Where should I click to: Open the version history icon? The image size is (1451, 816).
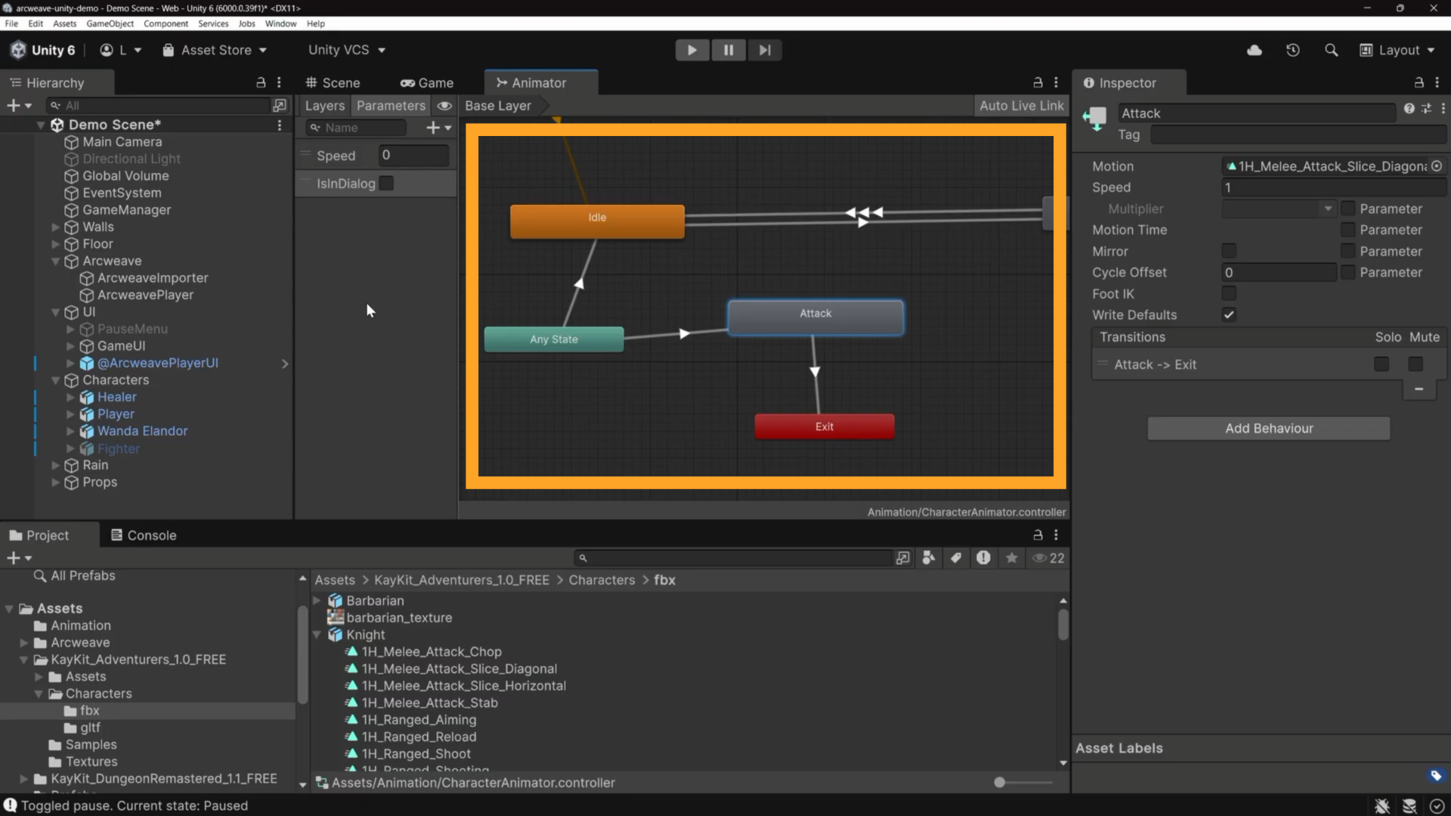tap(1293, 50)
